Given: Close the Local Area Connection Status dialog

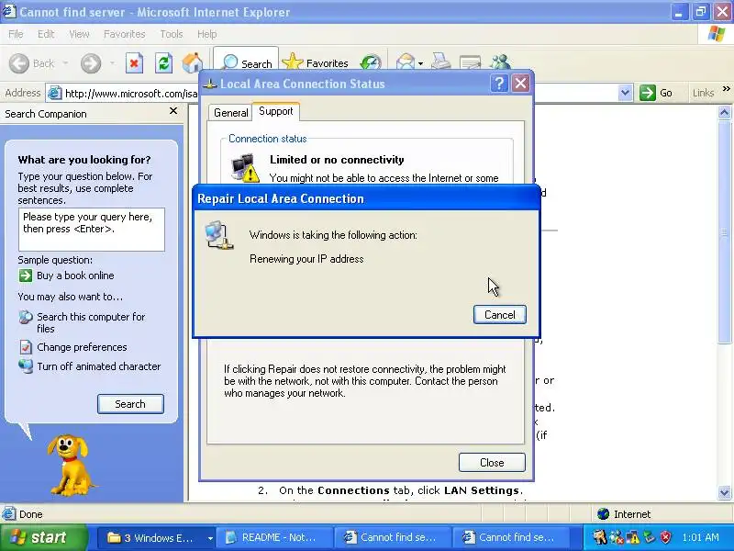Looking at the screenshot, I should 520,84.
